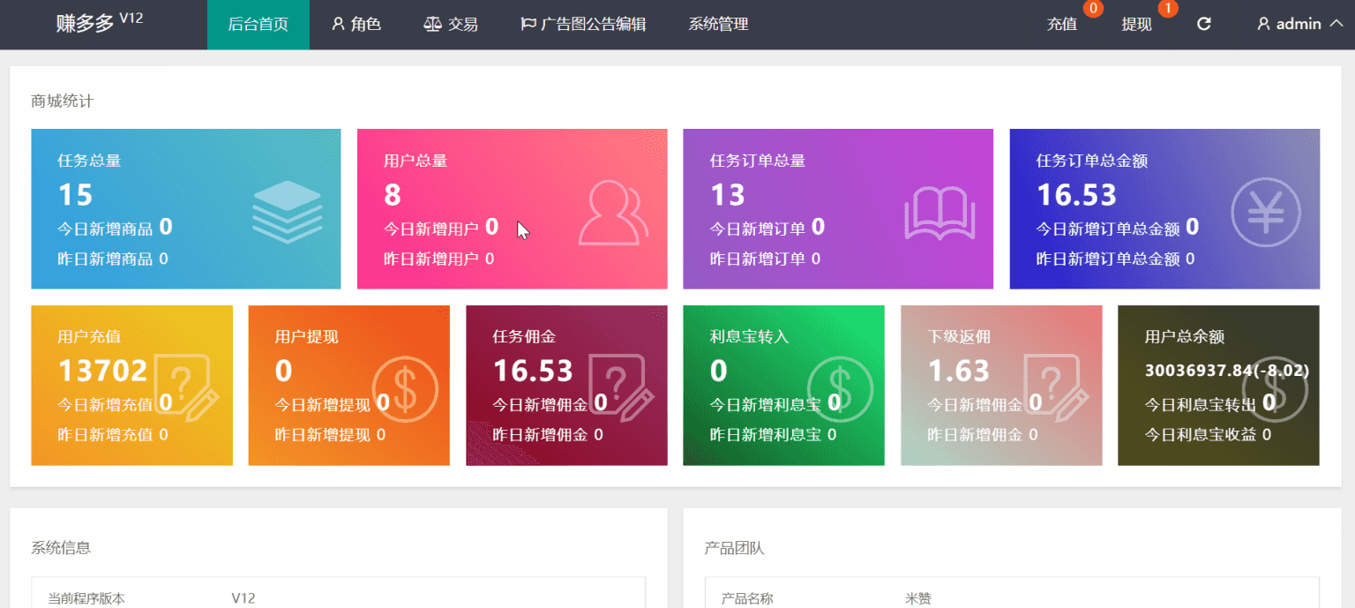Image resolution: width=1355 pixels, height=608 pixels.
Task: Click the 任务订单总量 value 13
Action: tap(728, 195)
